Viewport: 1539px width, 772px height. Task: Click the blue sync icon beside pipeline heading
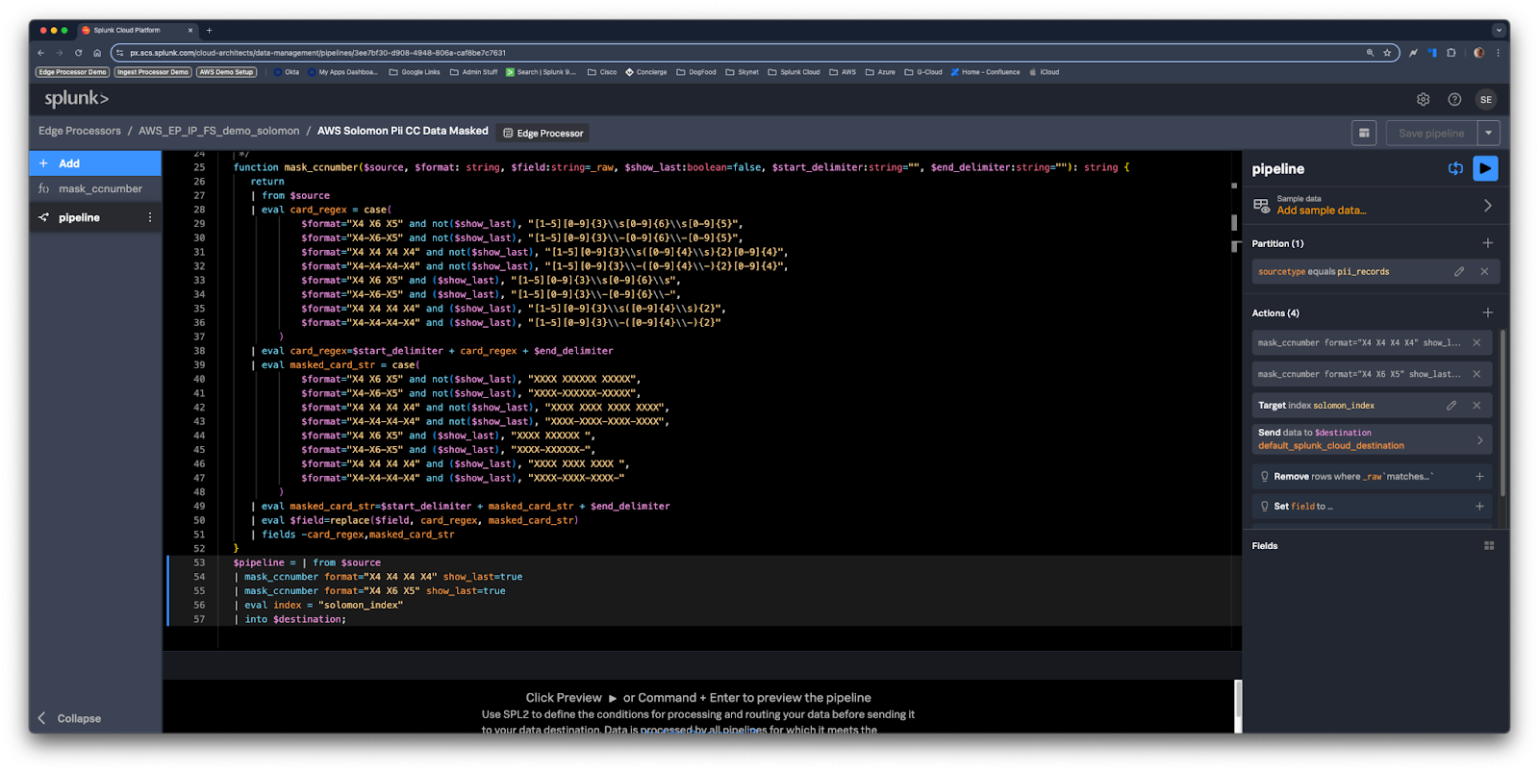coord(1455,168)
